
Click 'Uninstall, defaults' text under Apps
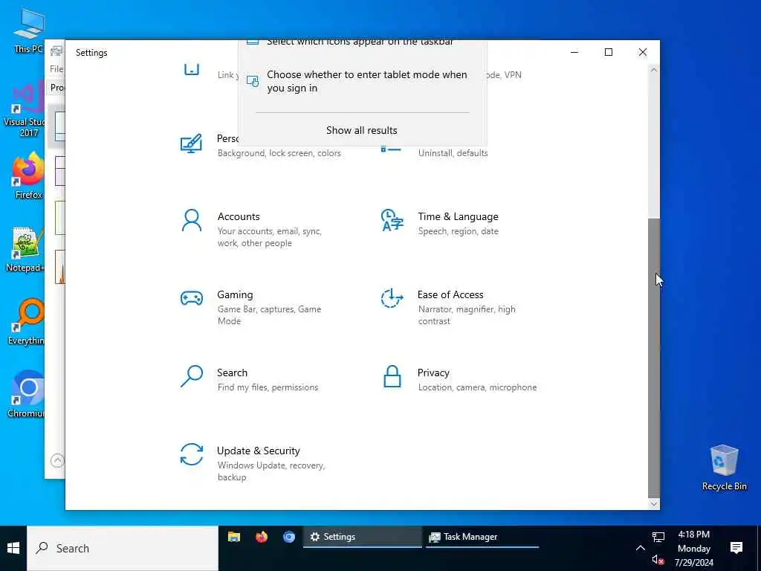click(x=453, y=153)
